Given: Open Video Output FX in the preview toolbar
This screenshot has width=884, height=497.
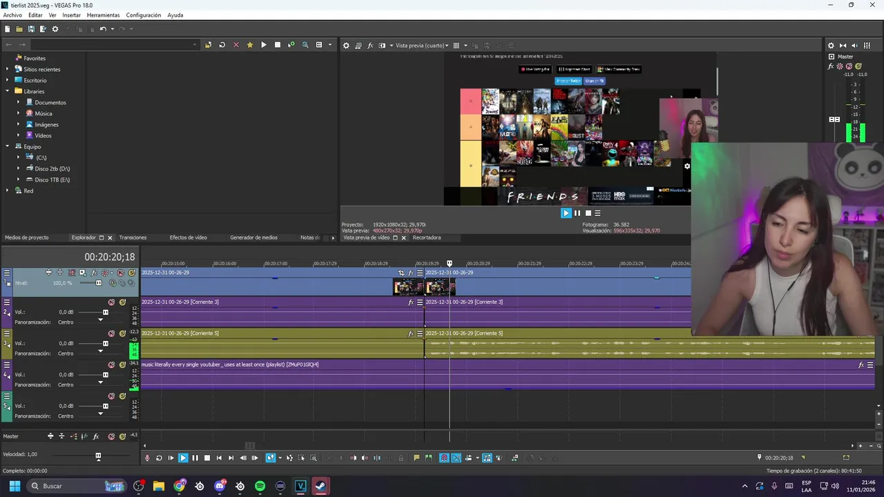Looking at the screenshot, I should [370, 46].
